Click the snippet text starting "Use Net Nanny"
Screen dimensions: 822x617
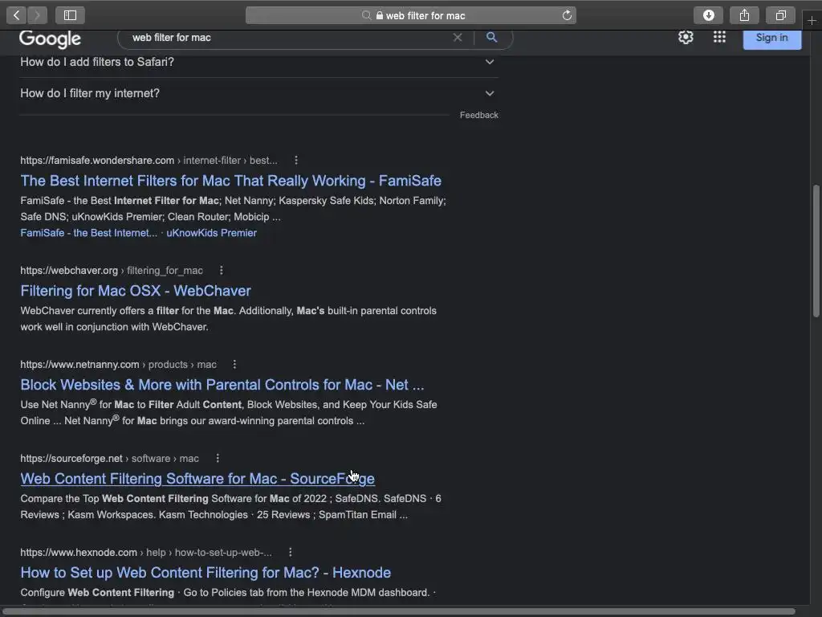(x=229, y=412)
